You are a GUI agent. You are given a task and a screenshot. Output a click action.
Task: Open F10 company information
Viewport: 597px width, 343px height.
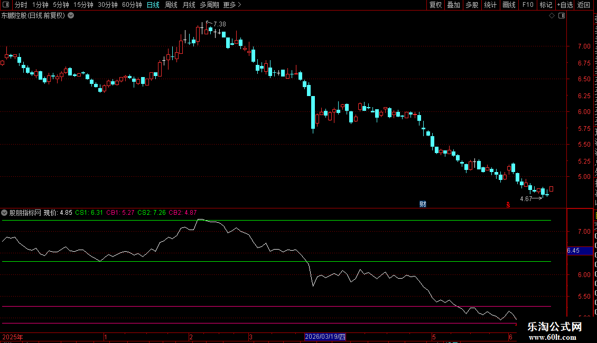tap(528, 5)
